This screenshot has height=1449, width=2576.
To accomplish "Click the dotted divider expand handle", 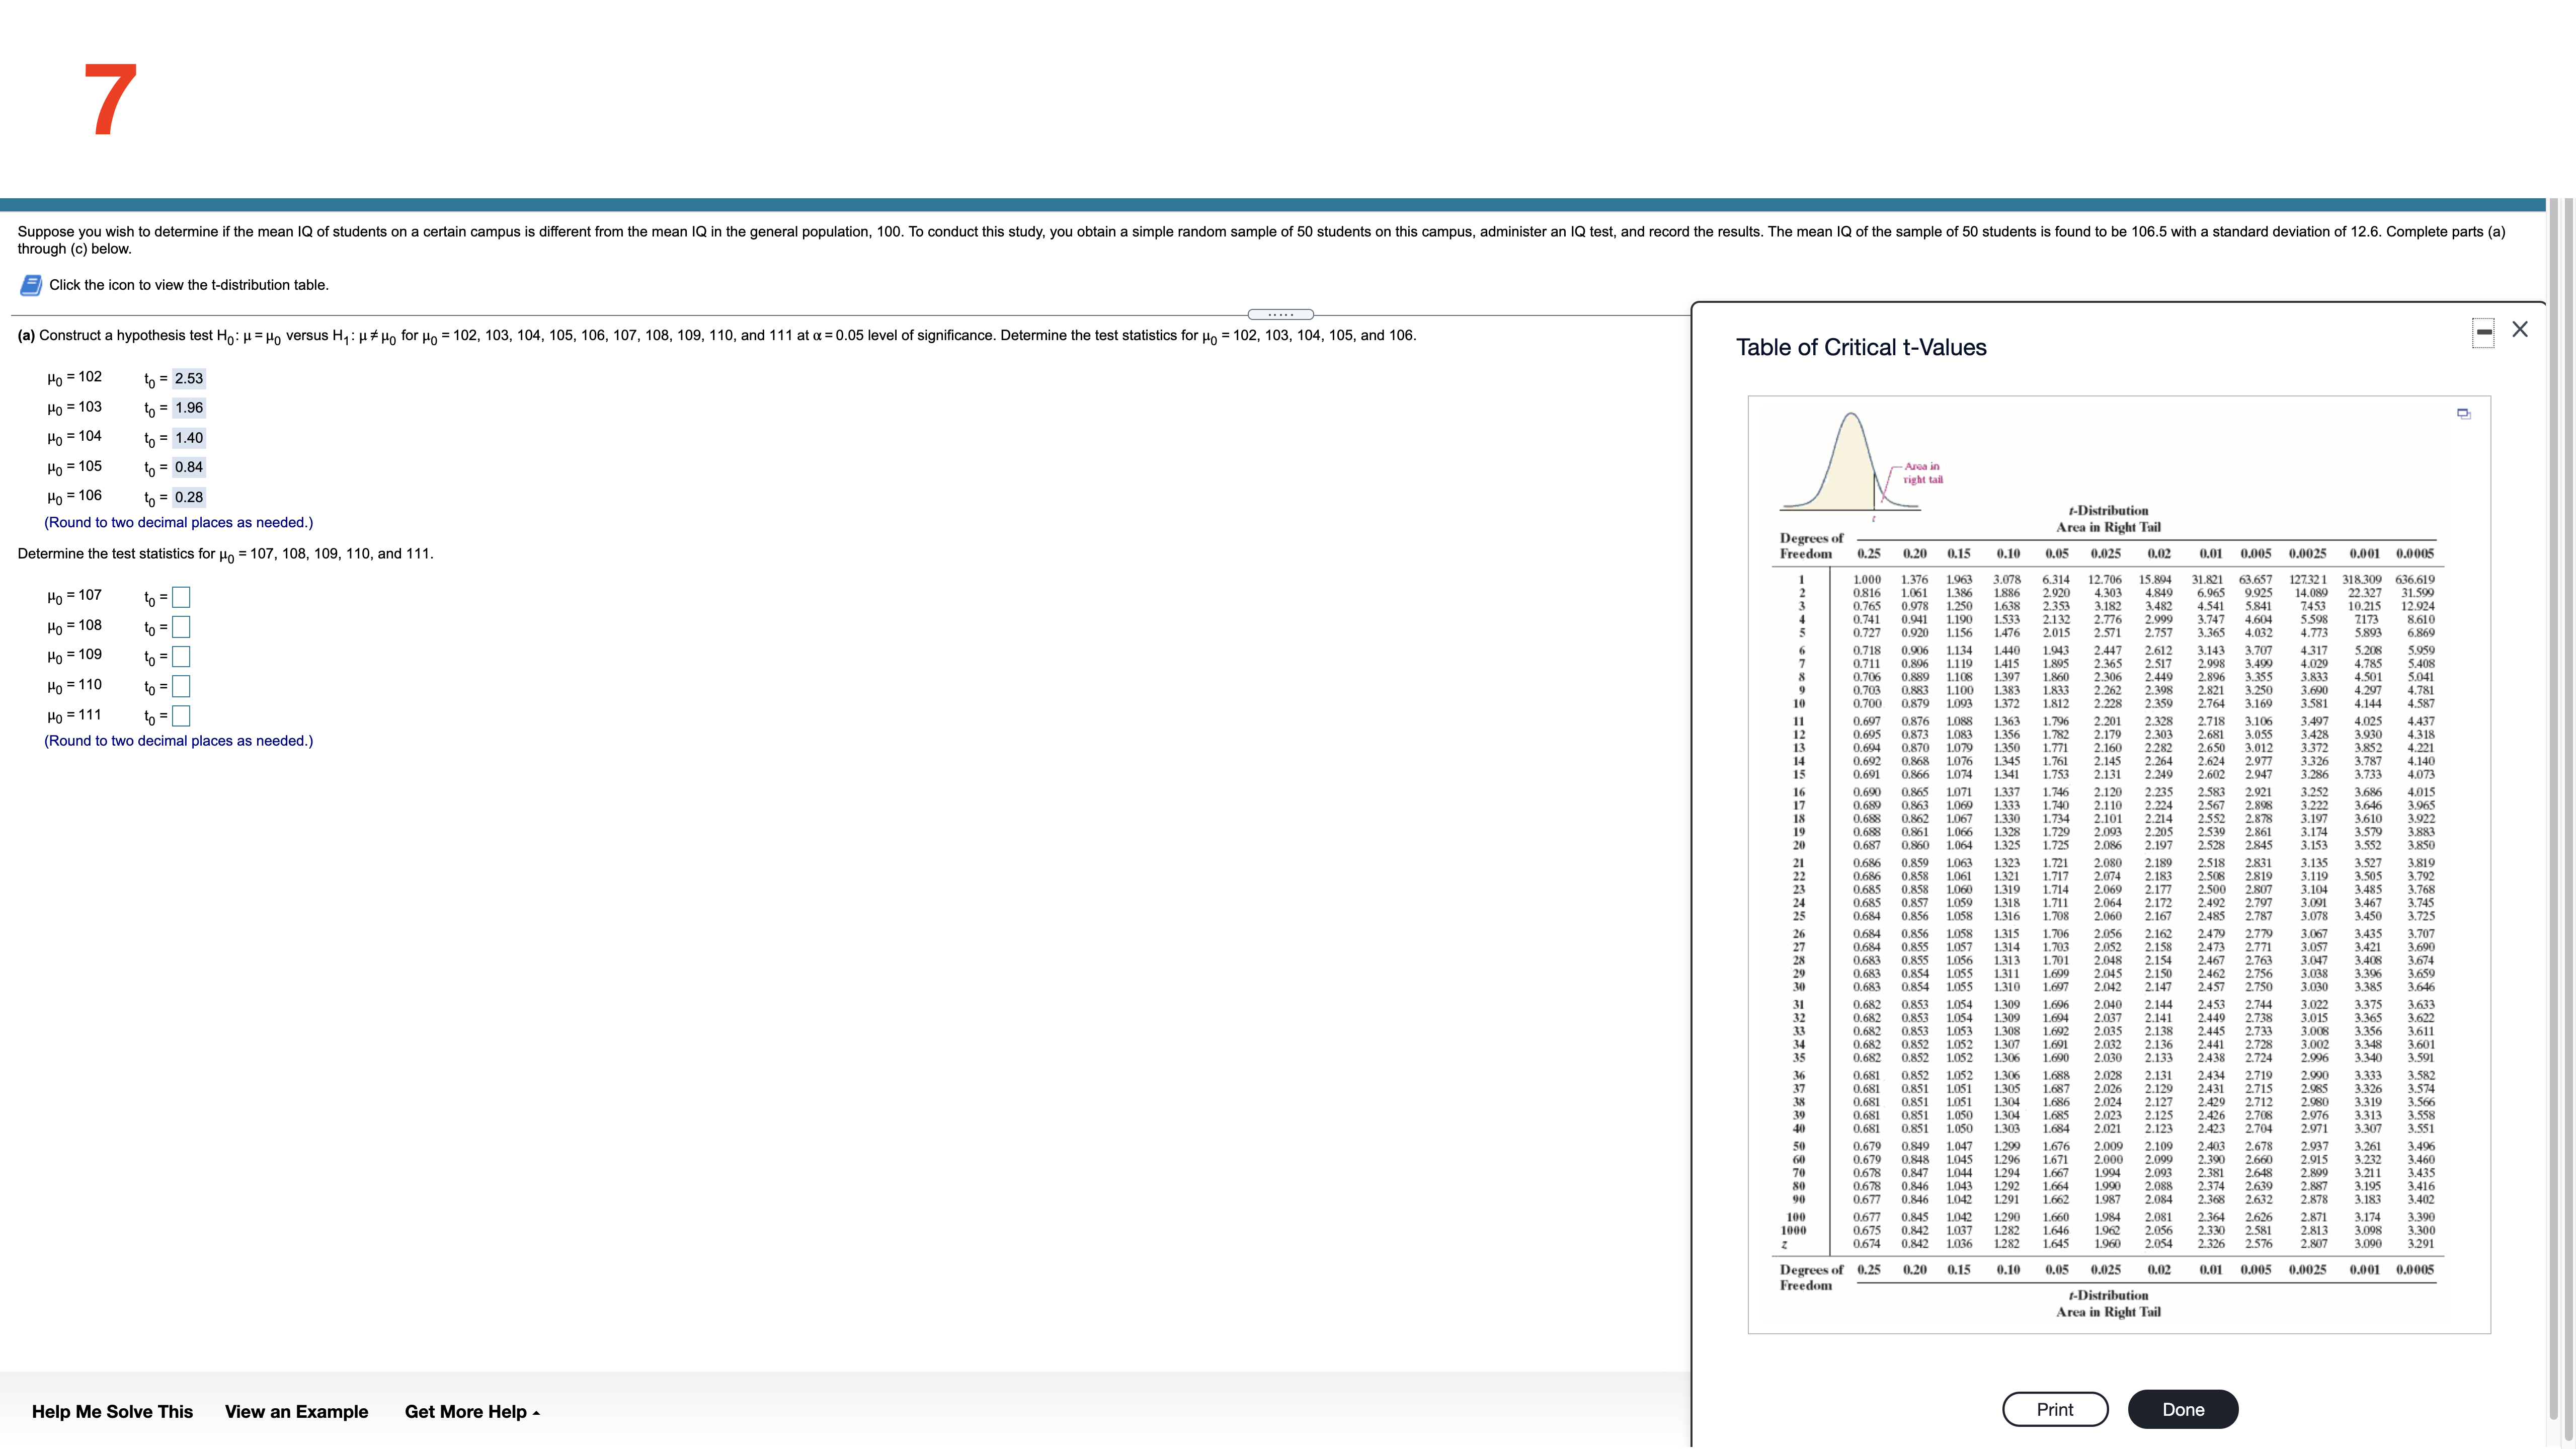I will (1280, 314).
